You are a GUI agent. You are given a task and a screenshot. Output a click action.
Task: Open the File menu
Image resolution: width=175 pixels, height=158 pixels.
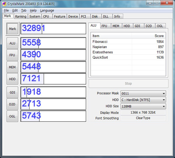[6, 10]
